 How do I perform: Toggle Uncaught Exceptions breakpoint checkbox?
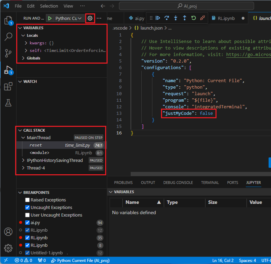click(x=27, y=208)
